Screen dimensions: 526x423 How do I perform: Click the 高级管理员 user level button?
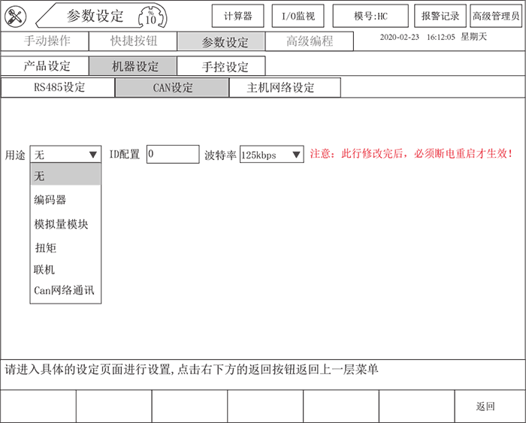(x=495, y=16)
